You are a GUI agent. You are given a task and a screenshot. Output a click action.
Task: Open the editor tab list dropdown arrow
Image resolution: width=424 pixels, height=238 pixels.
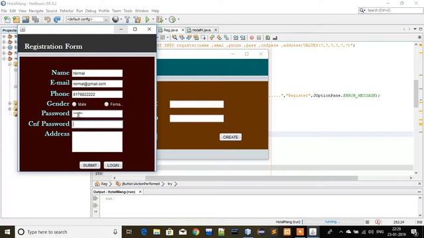click(415, 29)
